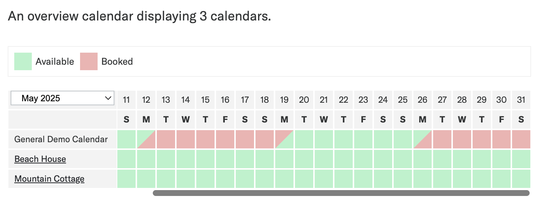
Task: Select Beach House cell for day 20
Action: (x=304, y=159)
